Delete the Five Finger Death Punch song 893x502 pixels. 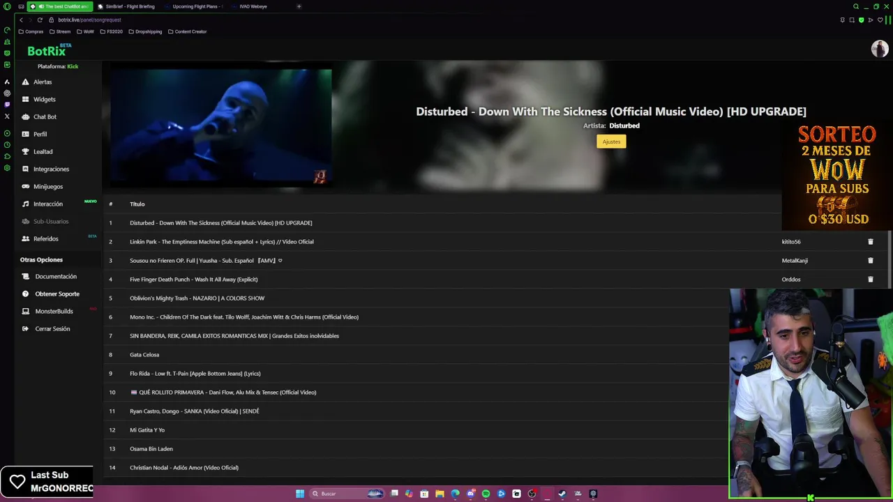[x=870, y=279]
